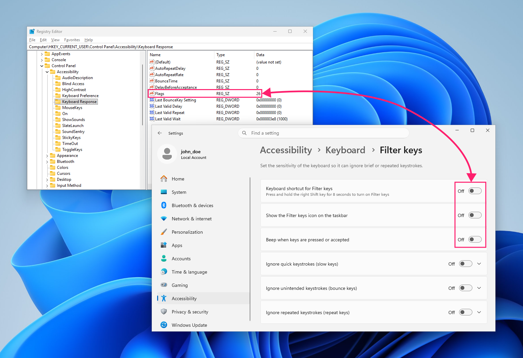523x358 pixels.
Task: Open the File menu in Registry Editor
Action: pyautogui.click(x=32, y=40)
